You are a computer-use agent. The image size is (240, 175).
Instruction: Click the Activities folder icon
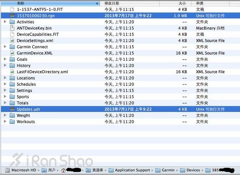coord(13,22)
